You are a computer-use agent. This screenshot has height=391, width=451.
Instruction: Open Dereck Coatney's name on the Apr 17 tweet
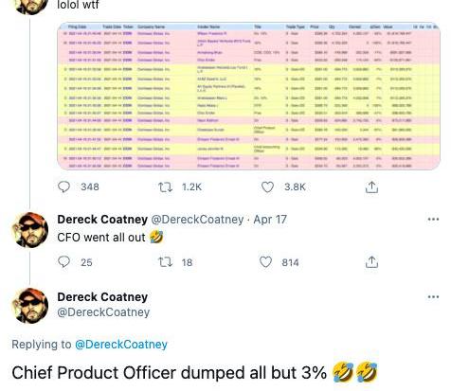102,220
